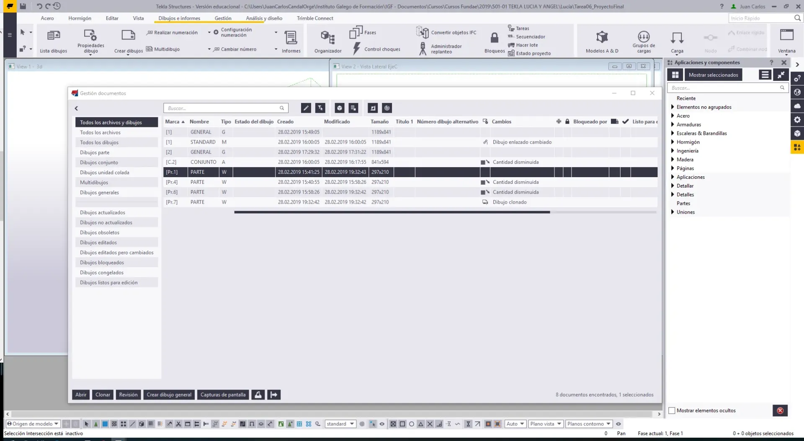Viewport: 804px width, 441px height.
Task: Select Dibujos conjunto filter
Action: click(116, 162)
